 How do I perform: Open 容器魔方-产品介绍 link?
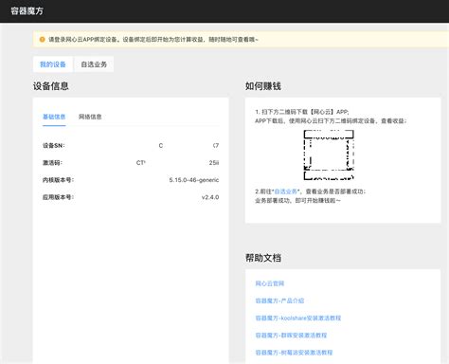point(279,300)
